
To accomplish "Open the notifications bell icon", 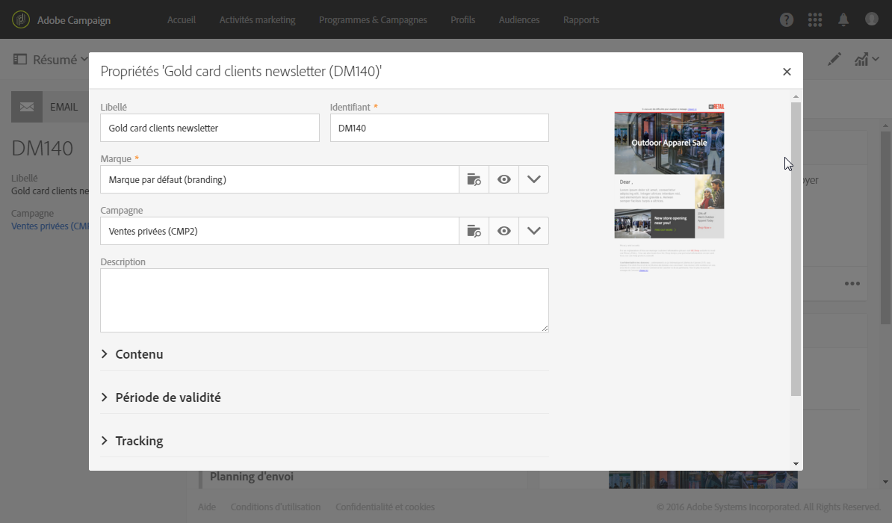I will pyautogui.click(x=843, y=20).
